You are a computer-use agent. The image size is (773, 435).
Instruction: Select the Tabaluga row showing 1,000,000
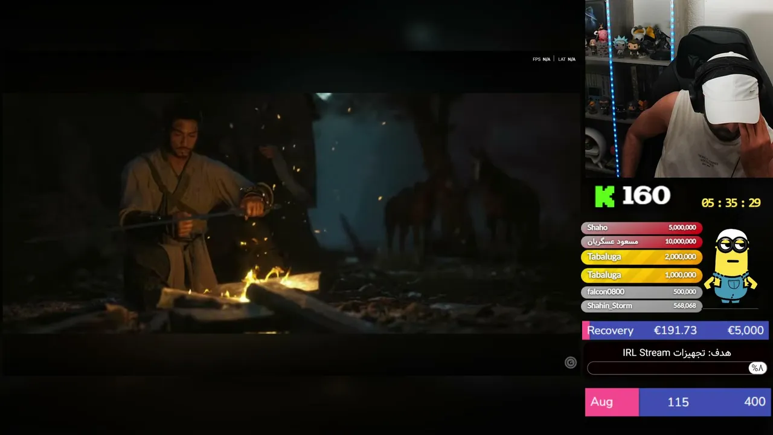[641, 275]
